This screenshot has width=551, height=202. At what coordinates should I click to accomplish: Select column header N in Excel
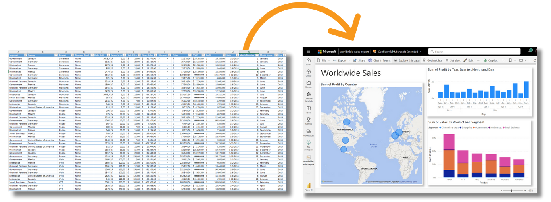[248, 52]
